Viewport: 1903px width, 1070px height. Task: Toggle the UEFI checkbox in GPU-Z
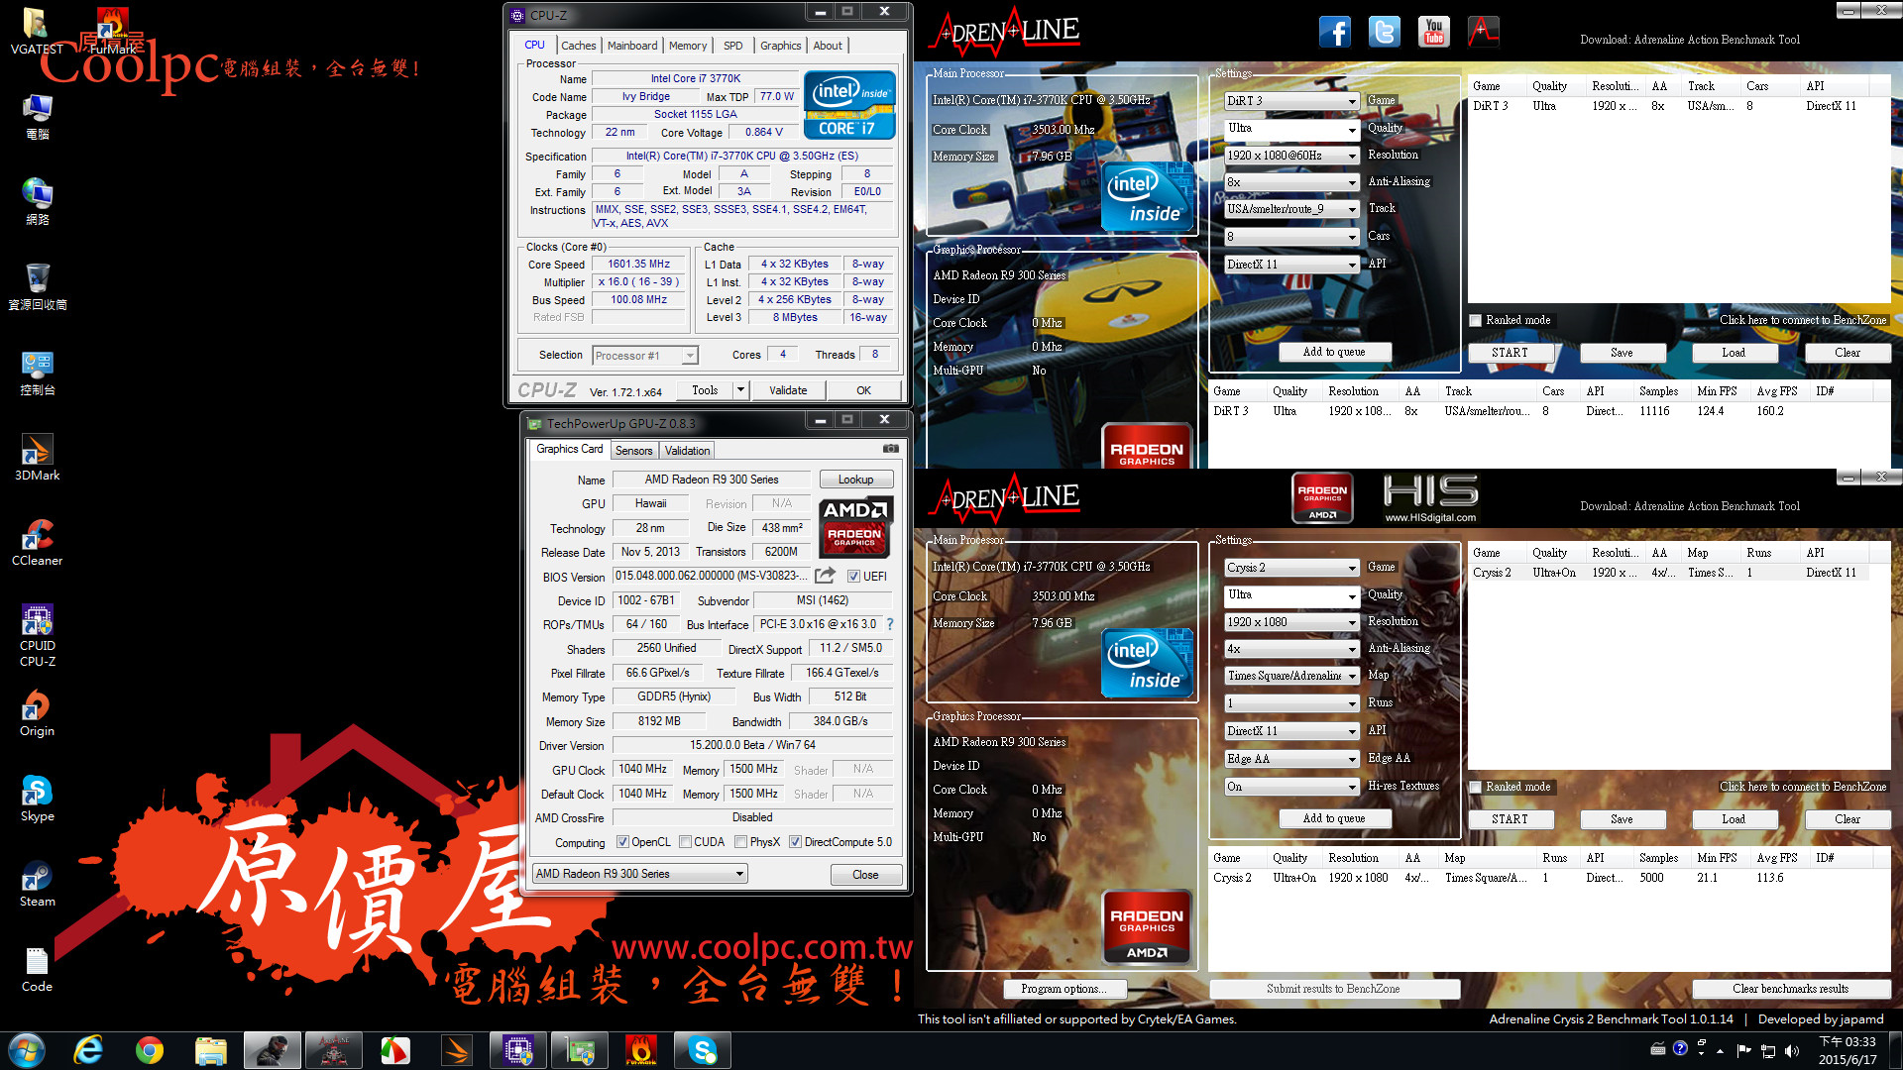point(853,576)
